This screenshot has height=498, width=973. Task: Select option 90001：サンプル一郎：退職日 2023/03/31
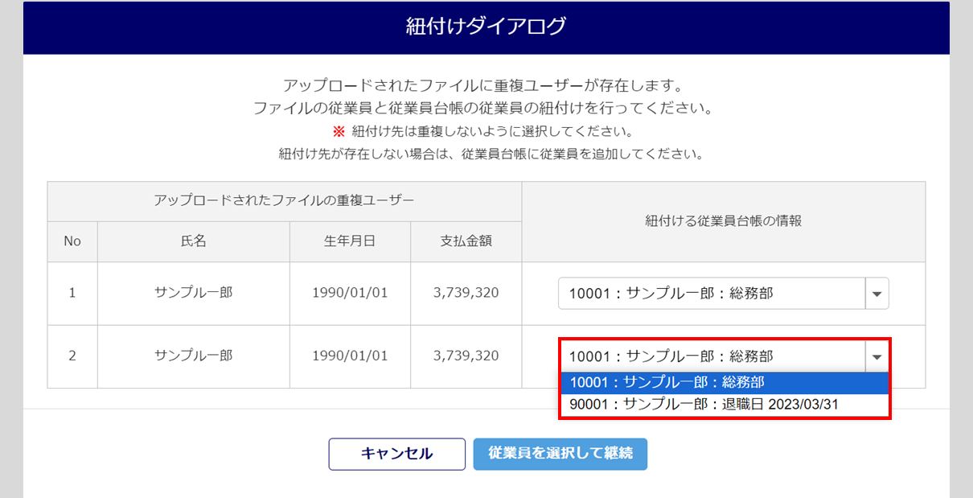click(x=724, y=404)
